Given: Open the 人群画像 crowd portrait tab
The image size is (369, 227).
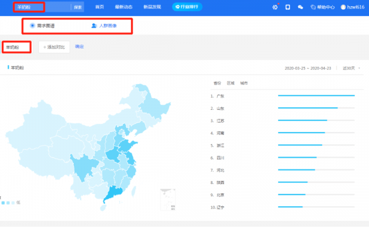Looking at the screenshot, I should click(104, 26).
